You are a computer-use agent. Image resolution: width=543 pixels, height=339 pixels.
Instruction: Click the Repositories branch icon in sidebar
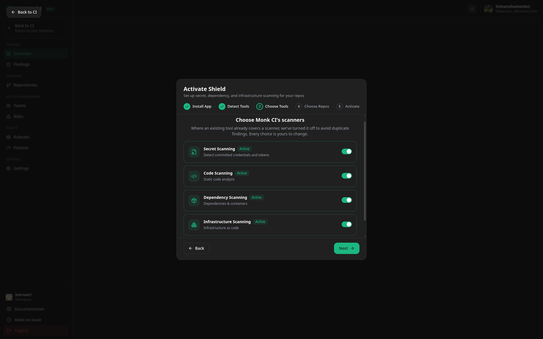point(8,85)
